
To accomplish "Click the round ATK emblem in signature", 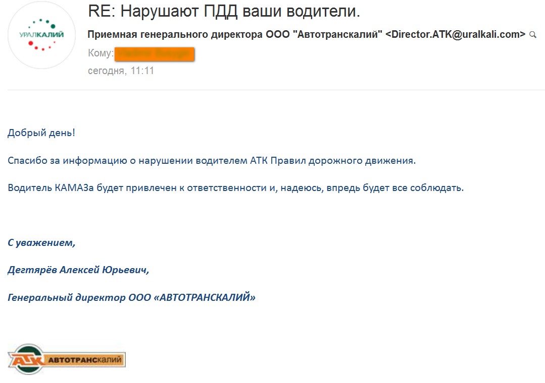I will (x=26, y=359).
